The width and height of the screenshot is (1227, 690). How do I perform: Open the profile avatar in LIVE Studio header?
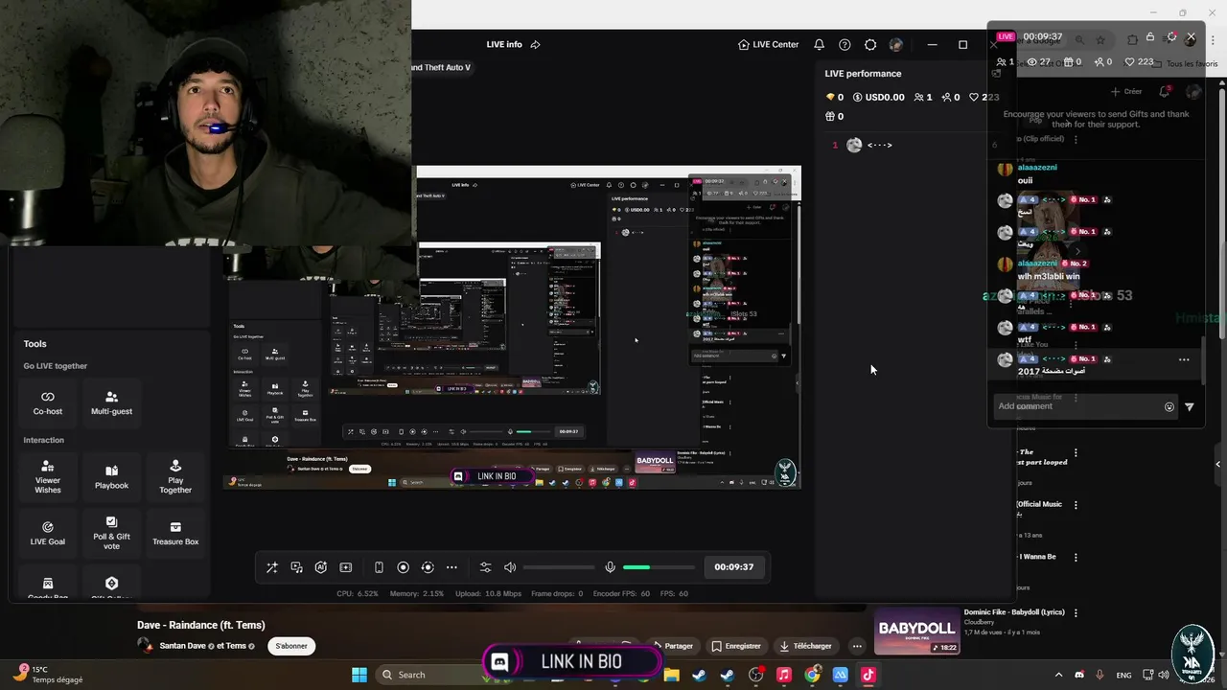pos(895,44)
